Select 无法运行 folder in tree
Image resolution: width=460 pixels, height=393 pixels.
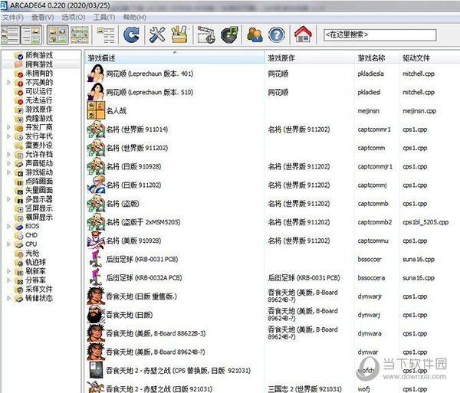(39, 100)
